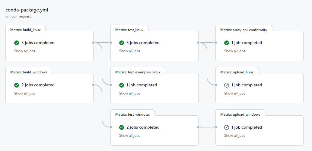This screenshot has height=151, width=312.
Task: Select the Matrix: test_linux tab label
Action: coord(129,30)
